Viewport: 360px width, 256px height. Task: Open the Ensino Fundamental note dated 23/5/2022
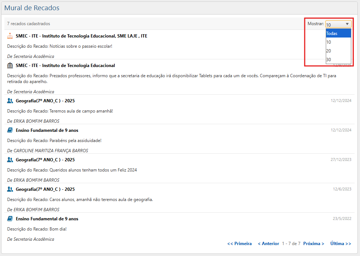pos(47,218)
